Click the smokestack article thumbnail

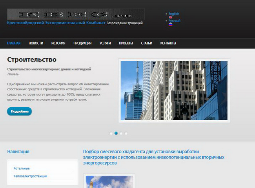109,182
